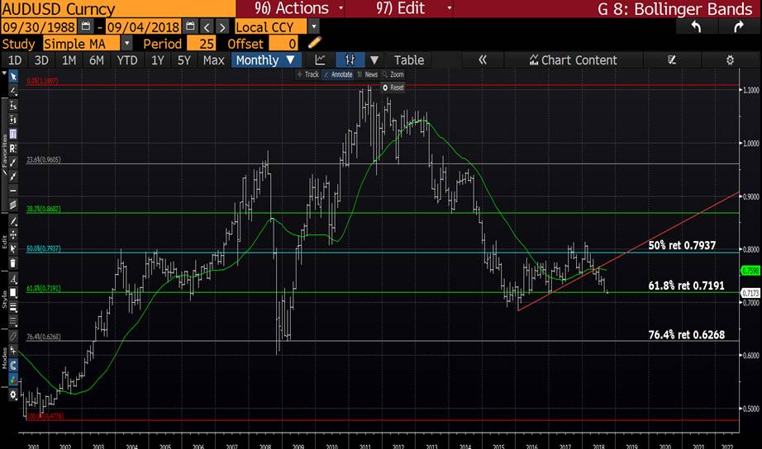Collapse the toolbar with top-left triangle
The width and height of the screenshot is (762, 449).
click(x=4, y=73)
